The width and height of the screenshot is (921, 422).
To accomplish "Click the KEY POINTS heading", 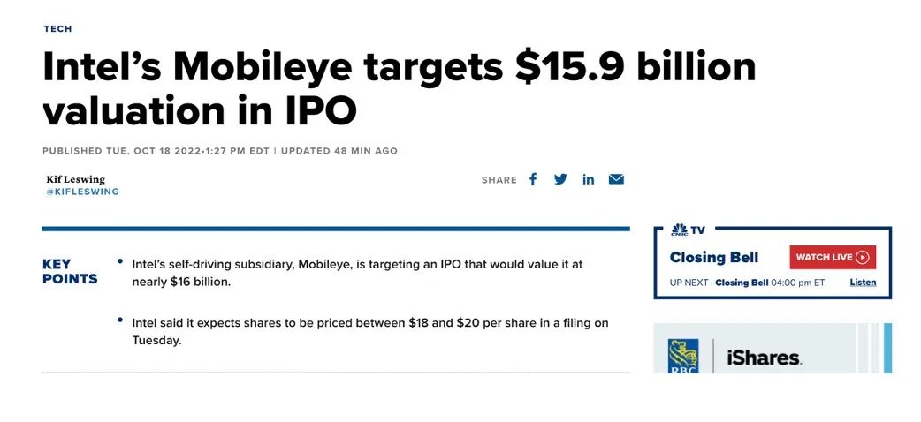I will pyautogui.click(x=69, y=271).
